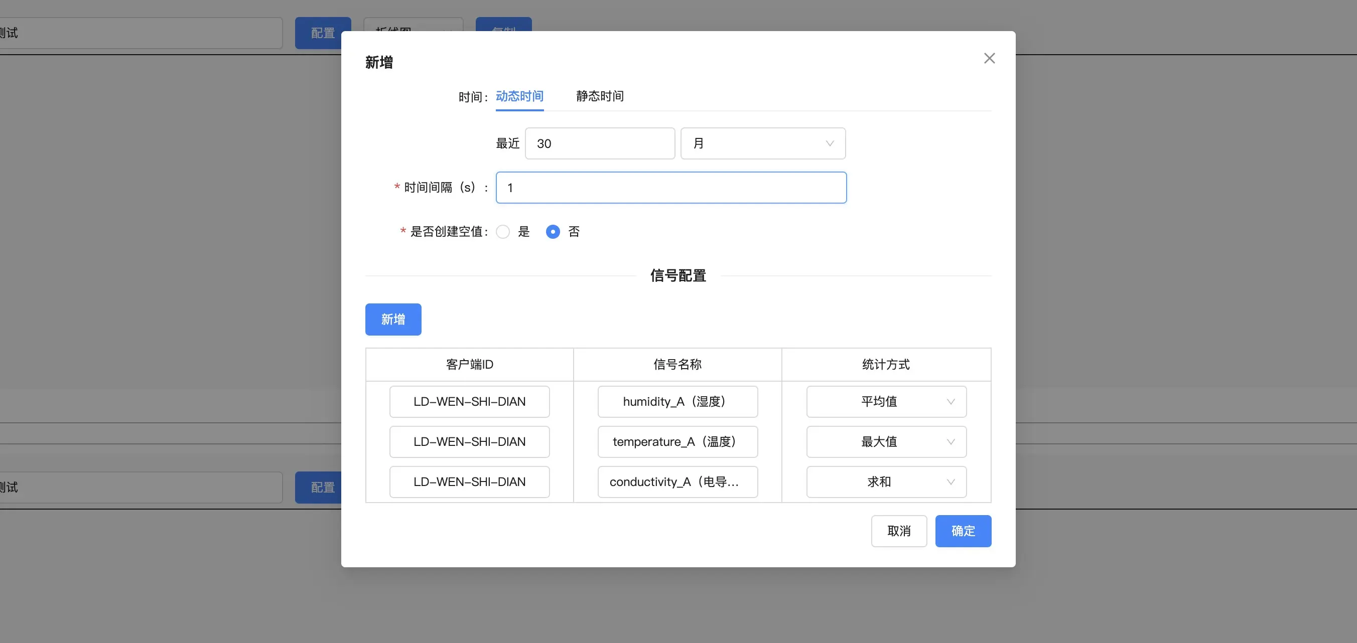Click the 统计方式 column header

click(x=886, y=365)
